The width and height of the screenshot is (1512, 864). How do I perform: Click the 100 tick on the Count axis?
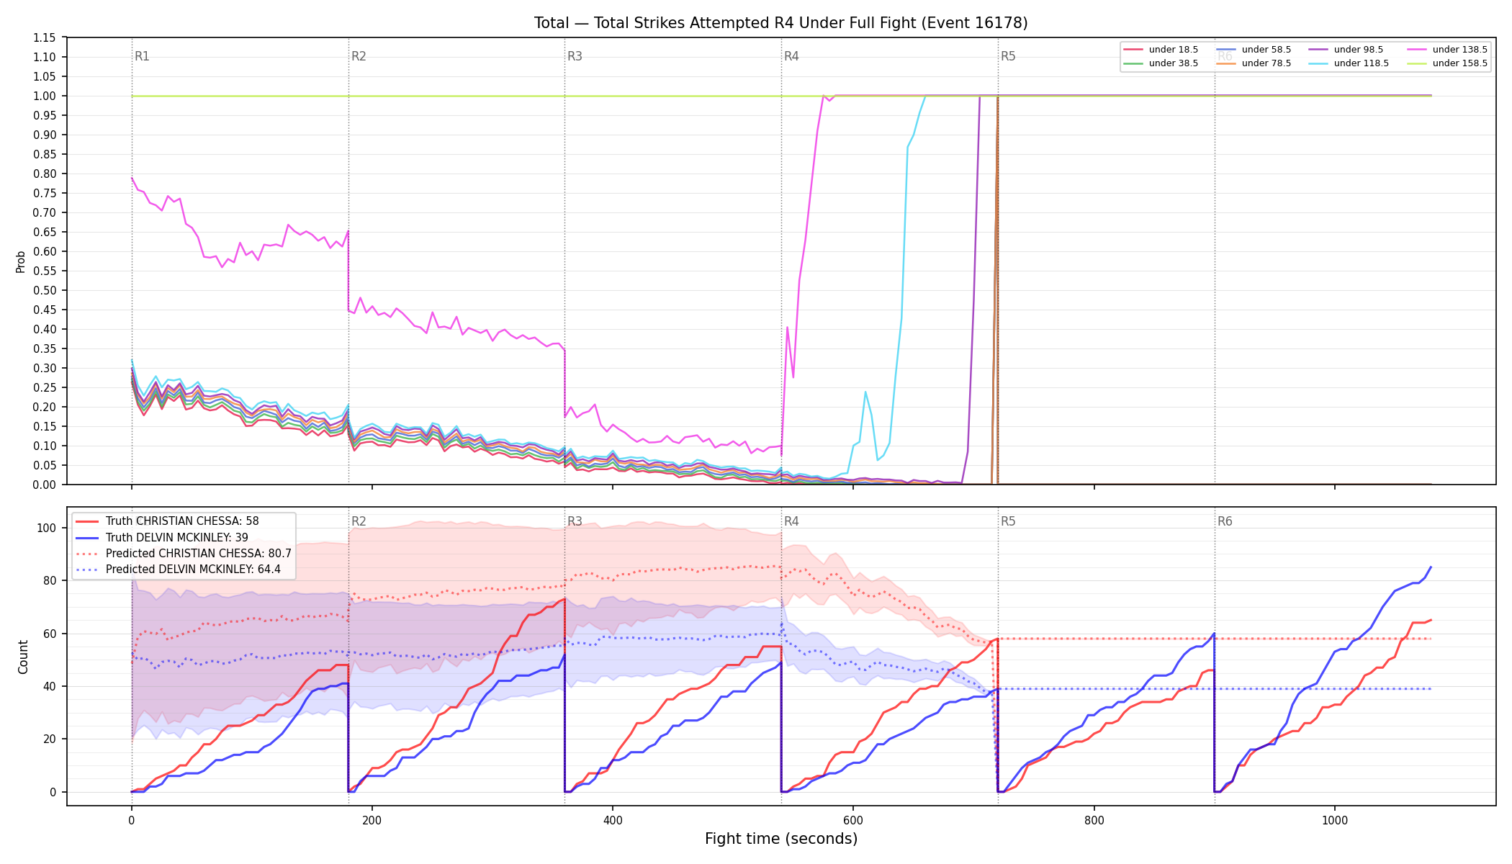coord(47,528)
